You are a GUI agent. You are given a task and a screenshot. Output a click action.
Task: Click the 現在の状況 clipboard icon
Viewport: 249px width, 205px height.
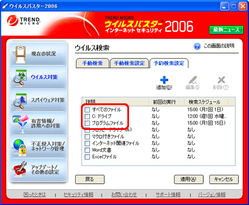click(20, 54)
